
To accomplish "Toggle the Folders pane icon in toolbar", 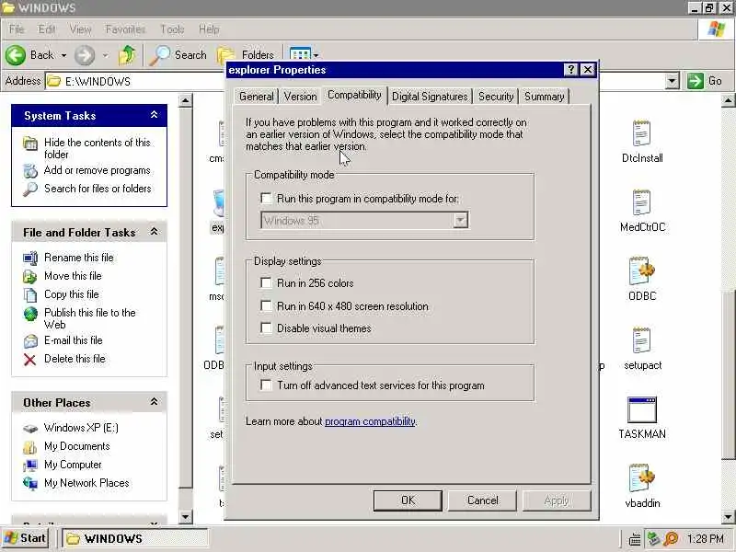I will click(225, 55).
